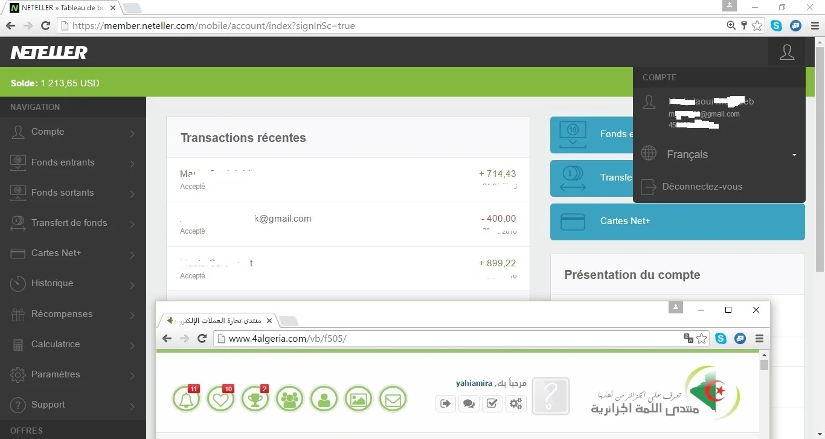Click the heart icon showing 10 on the forum
Viewport: 825px width, 439px height.
click(x=221, y=399)
